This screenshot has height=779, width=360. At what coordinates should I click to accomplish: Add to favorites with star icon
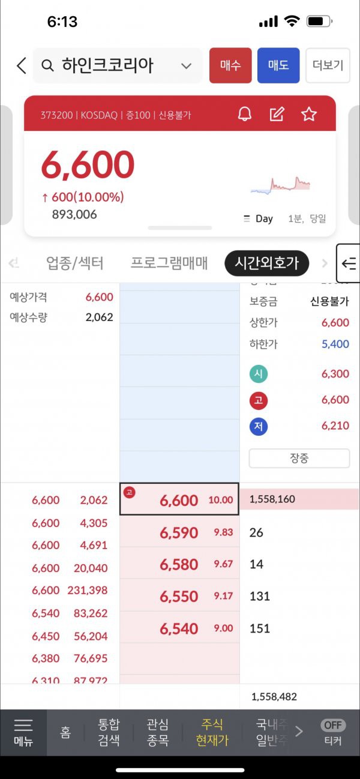coord(309,114)
